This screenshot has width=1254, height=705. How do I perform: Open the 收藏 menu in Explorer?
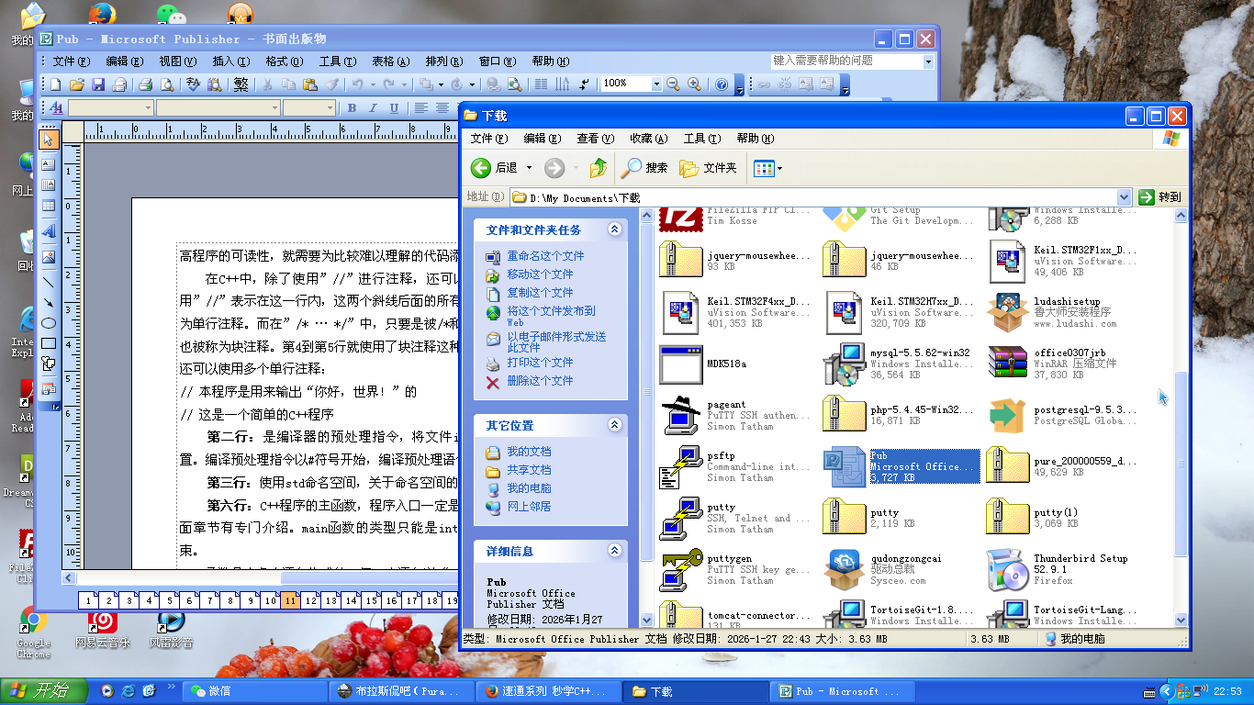[x=648, y=139]
